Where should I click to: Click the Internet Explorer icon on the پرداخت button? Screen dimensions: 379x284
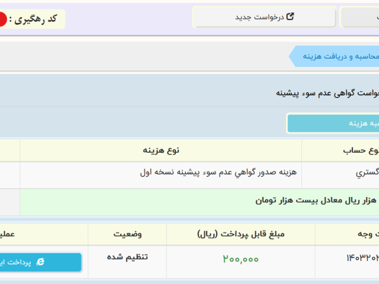coord(40,262)
